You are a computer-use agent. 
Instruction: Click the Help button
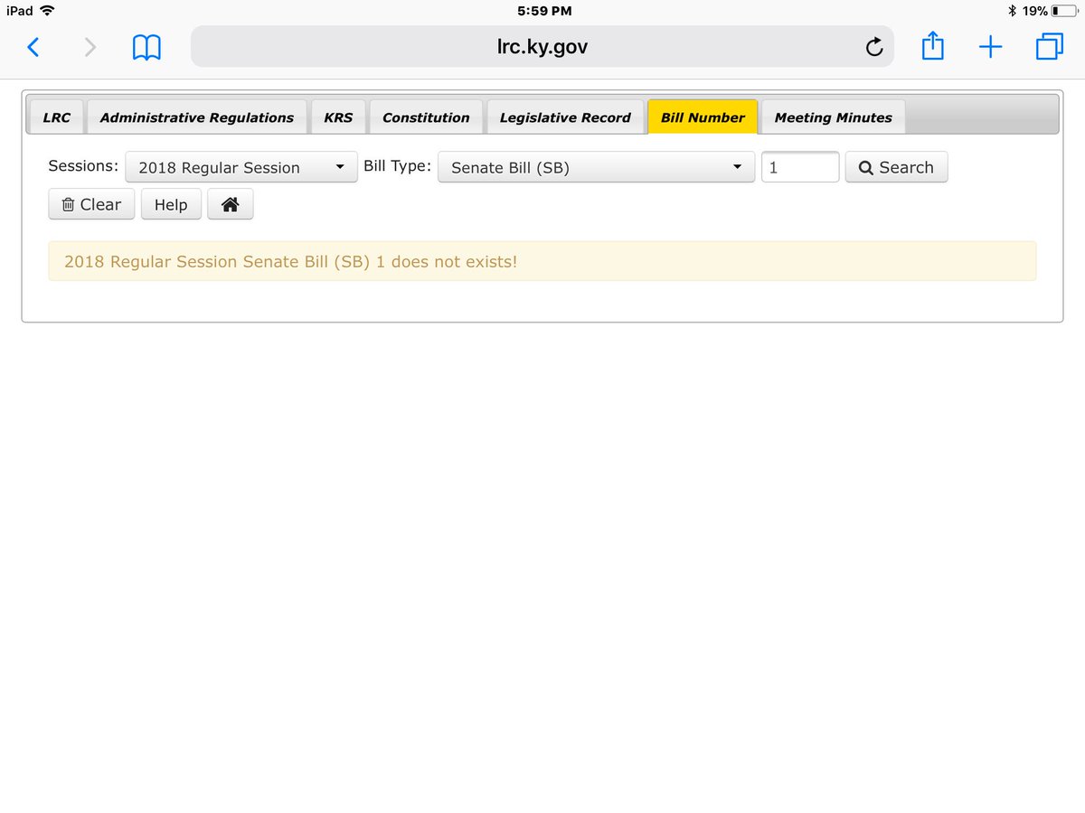click(171, 204)
